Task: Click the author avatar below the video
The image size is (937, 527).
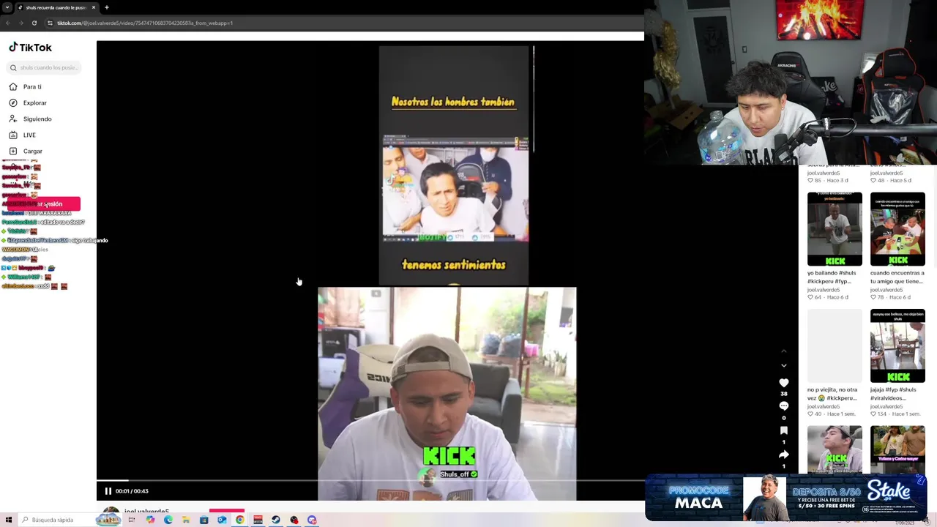Action: pos(111,510)
